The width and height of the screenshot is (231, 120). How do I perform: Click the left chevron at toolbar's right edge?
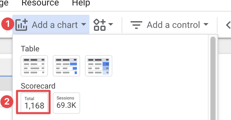(x=228, y=25)
